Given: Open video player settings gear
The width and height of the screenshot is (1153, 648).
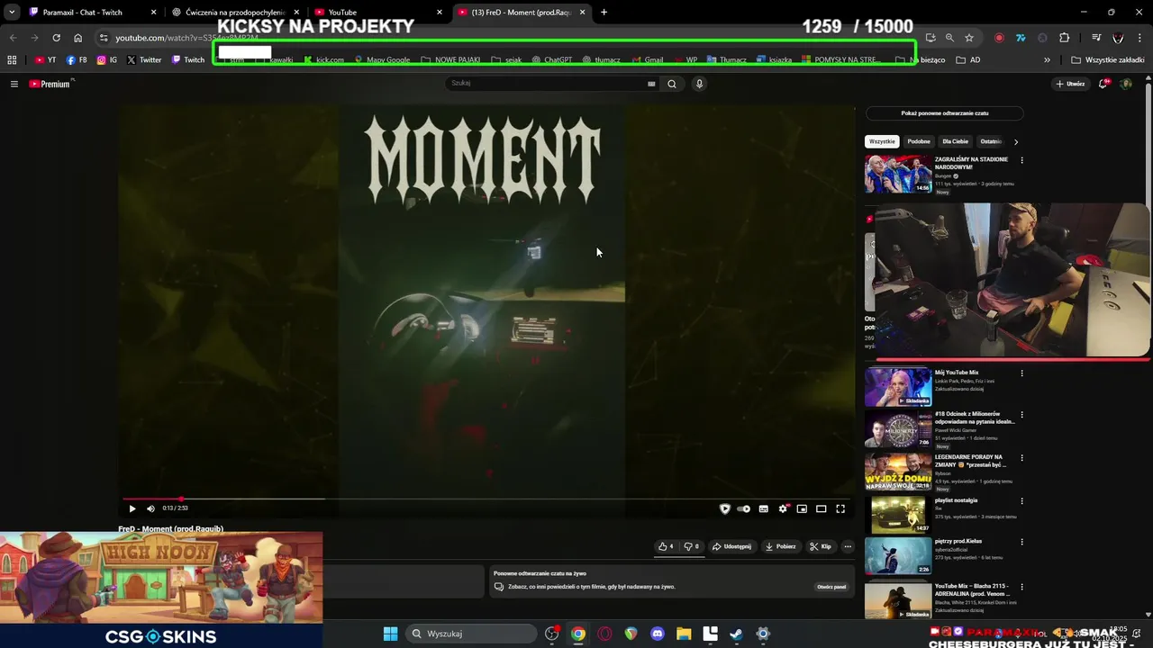Looking at the screenshot, I should [x=783, y=508].
